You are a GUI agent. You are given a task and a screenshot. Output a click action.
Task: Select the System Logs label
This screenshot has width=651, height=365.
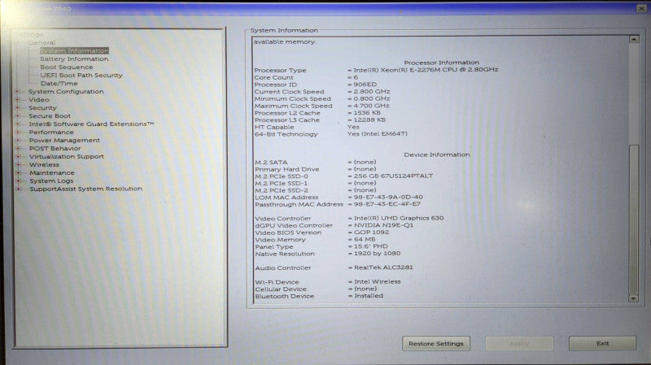(x=51, y=180)
